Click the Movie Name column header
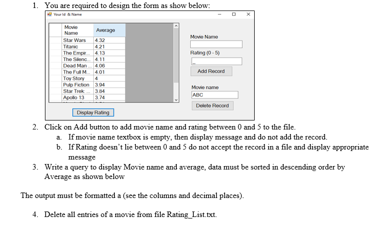 (77, 30)
